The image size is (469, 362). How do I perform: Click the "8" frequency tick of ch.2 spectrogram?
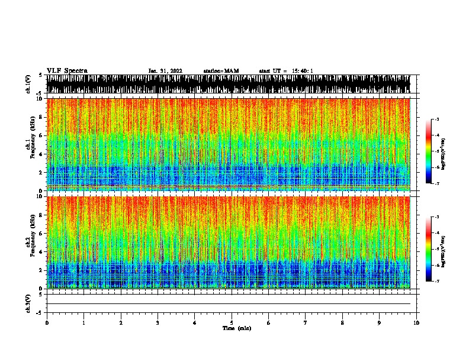[x=41, y=215]
